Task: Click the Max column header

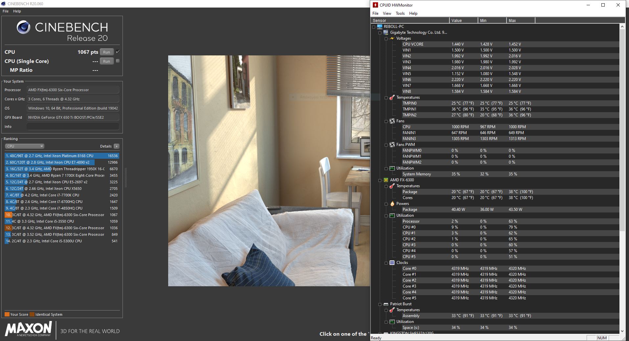Action: pos(521,20)
